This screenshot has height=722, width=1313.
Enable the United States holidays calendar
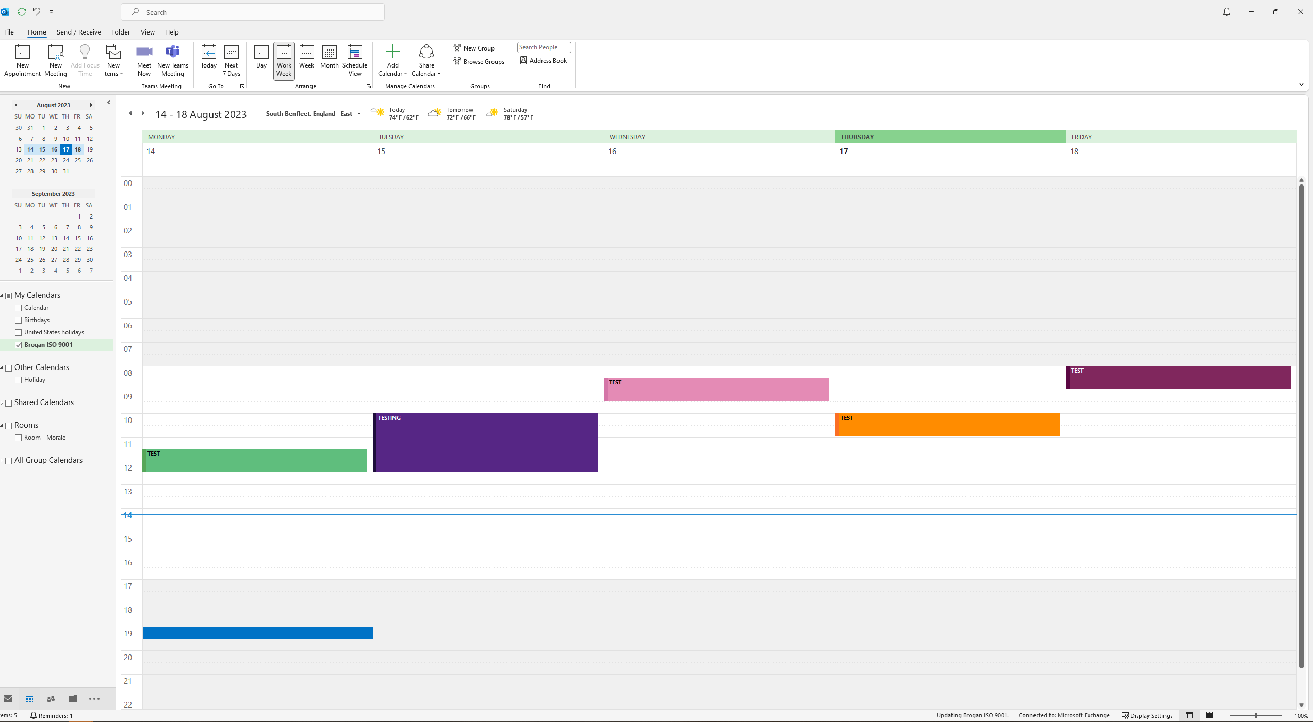(19, 332)
